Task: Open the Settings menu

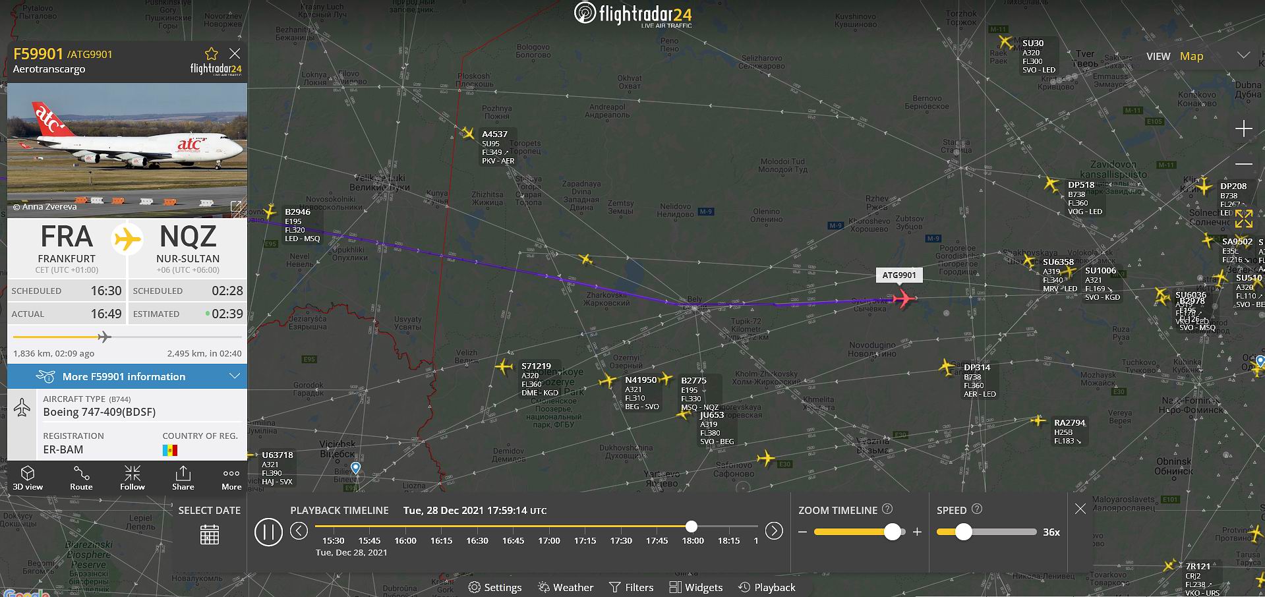Action: coord(495,587)
